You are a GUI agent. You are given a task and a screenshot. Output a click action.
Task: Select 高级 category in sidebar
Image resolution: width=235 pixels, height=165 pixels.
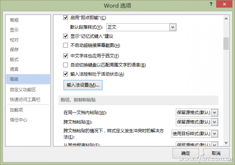point(28,79)
